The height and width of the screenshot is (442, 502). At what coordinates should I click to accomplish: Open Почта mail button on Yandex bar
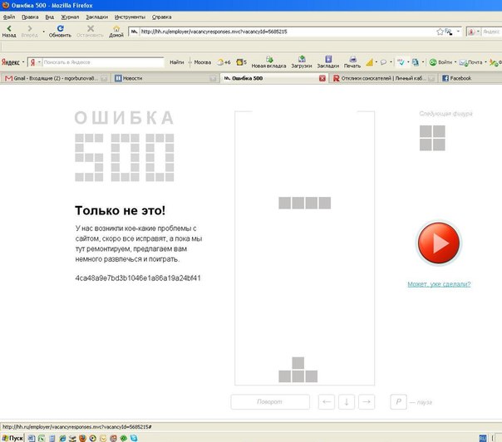coord(470,62)
